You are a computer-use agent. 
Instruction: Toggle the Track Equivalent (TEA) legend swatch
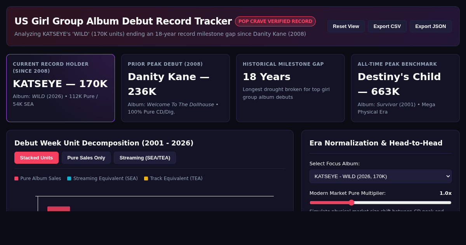(146, 178)
